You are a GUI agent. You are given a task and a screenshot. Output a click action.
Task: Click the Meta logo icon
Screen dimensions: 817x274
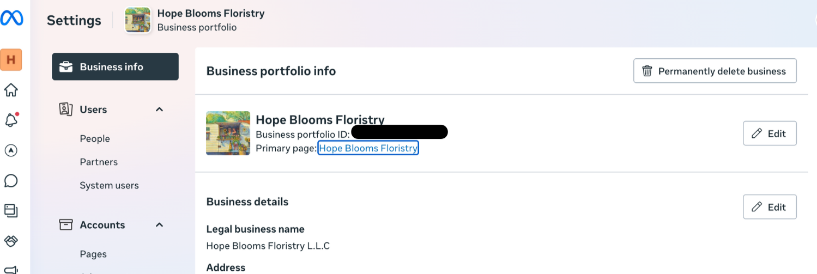point(11,18)
